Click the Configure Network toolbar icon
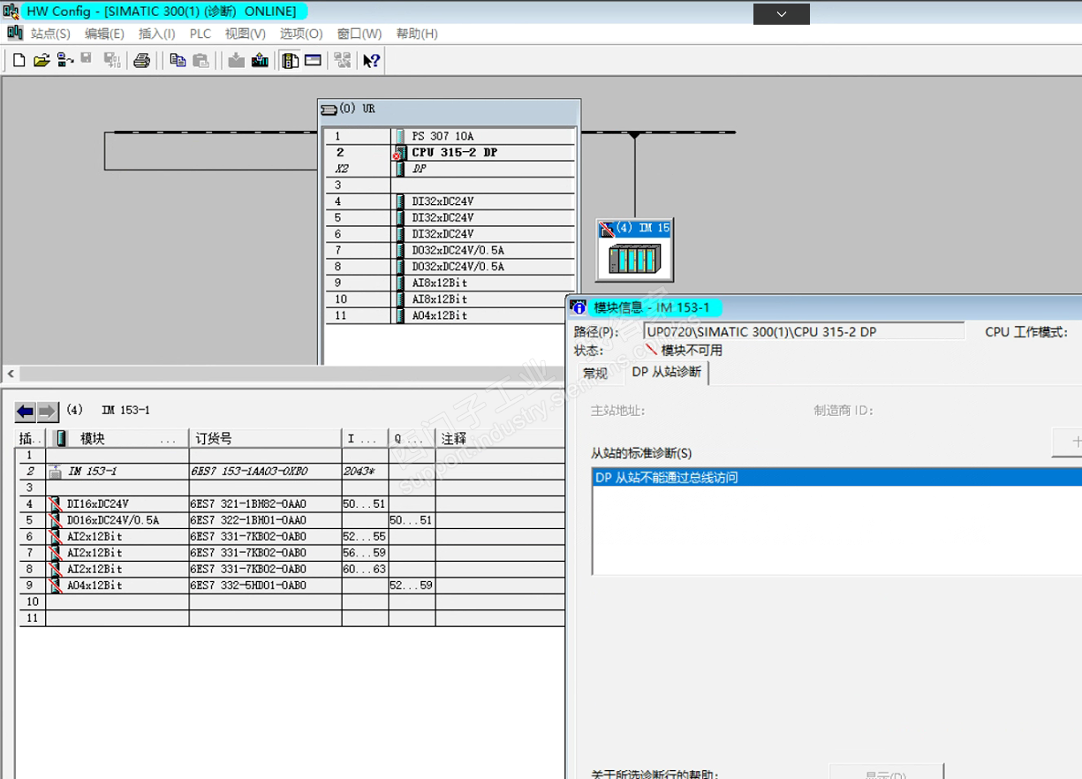Image resolution: width=1082 pixels, height=779 pixels. (343, 61)
